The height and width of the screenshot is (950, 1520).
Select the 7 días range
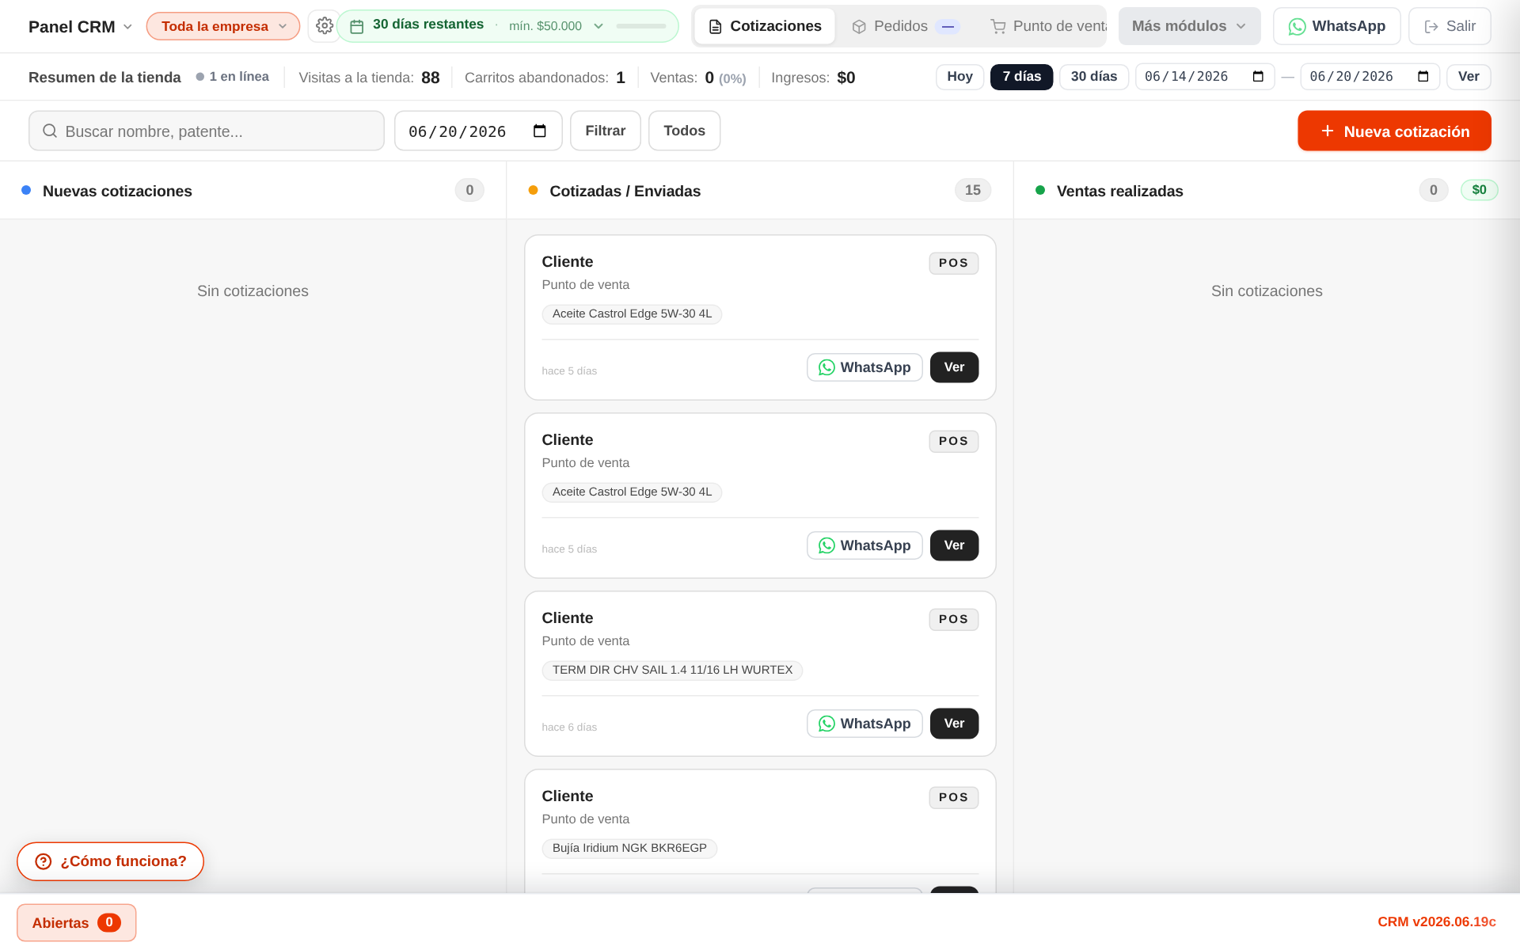point(1021,77)
